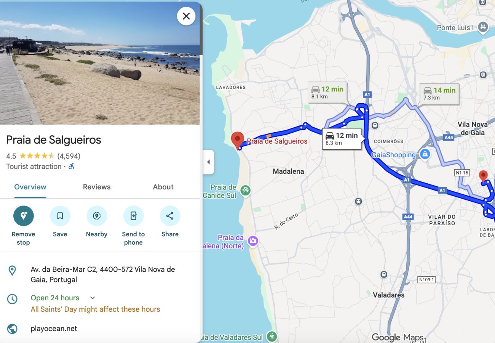The image size is (495, 343).
Task: Click the Send to phone icon
Action: [133, 216]
